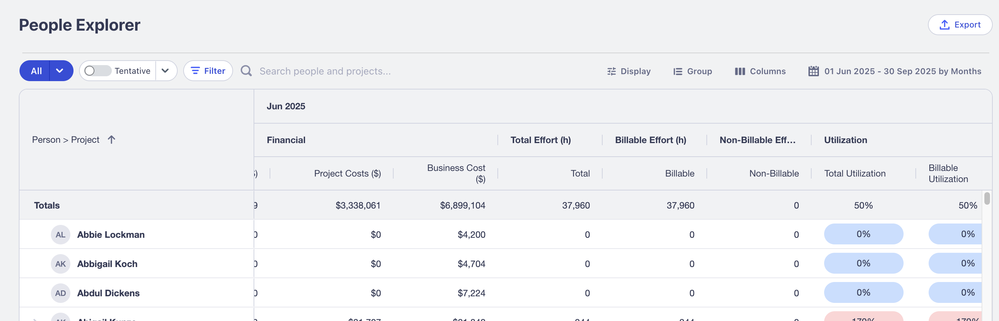The image size is (999, 321).
Task: Click the Business Cost ($) column header
Action: tap(456, 173)
